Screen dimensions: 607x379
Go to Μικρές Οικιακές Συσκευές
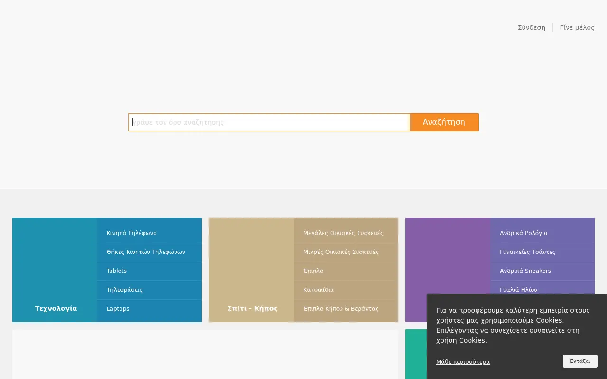(346, 252)
